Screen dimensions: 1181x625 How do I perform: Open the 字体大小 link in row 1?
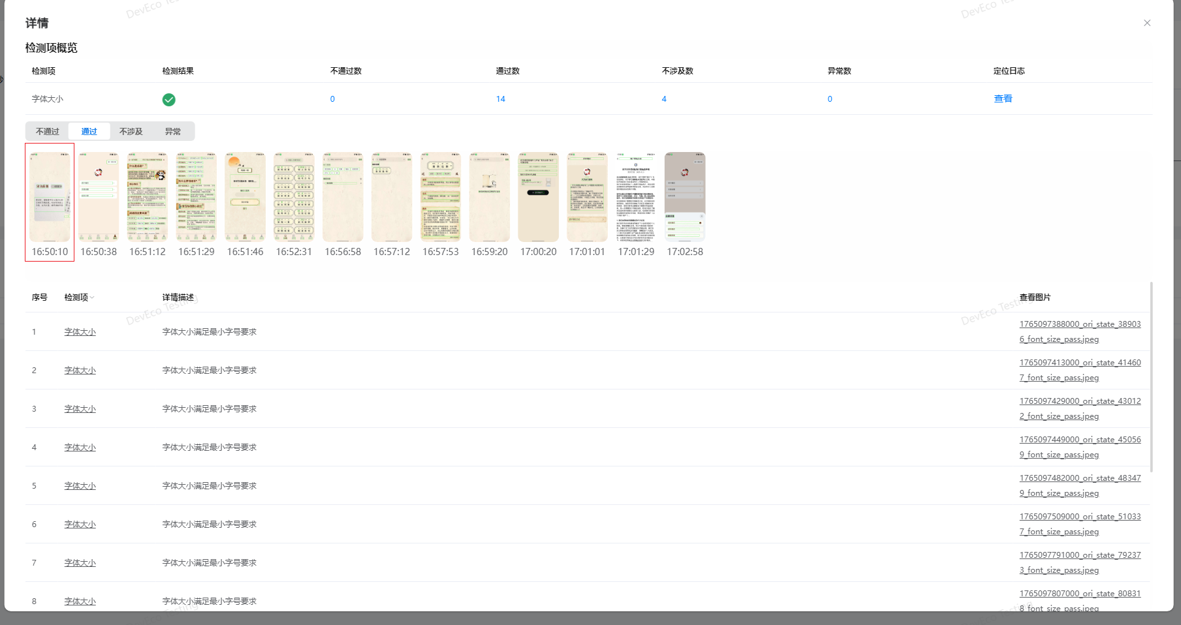[x=80, y=332]
